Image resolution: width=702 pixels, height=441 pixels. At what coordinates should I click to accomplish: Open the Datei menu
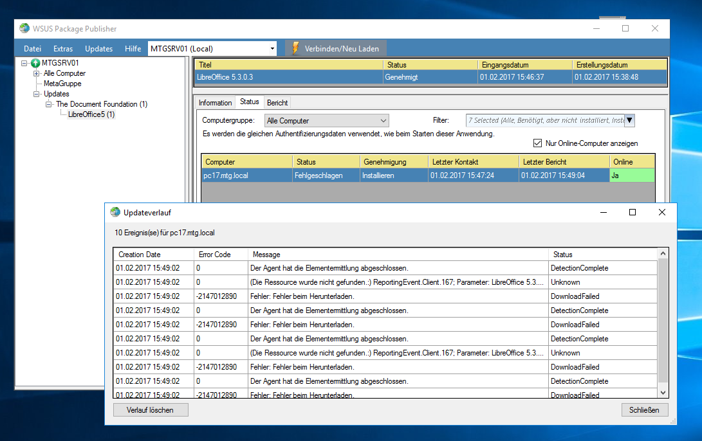(32, 48)
